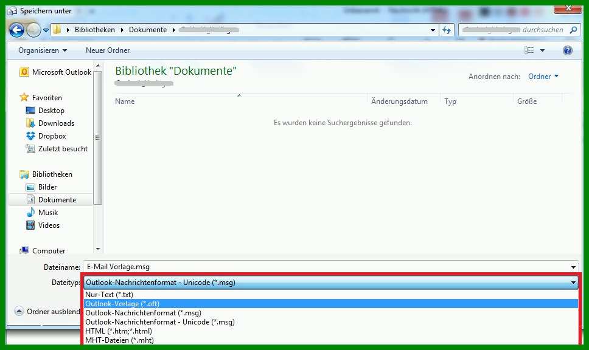
Task: Click the Forward navigation arrow button
Action: [33, 30]
